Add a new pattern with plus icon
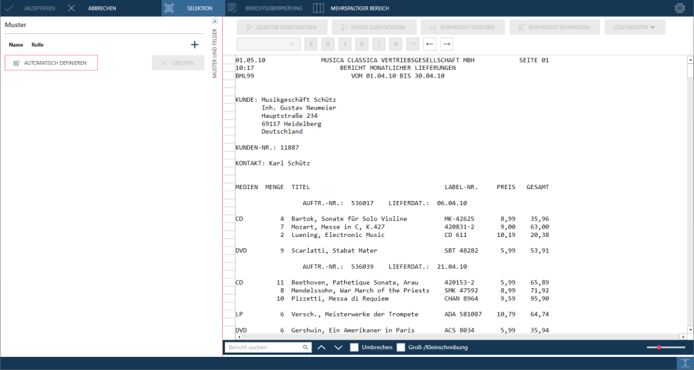Viewport: 694px width, 370px height. [x=194, y=44]
